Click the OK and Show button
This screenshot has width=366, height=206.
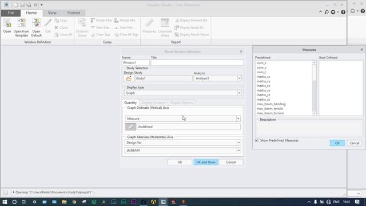coord(206,162)
